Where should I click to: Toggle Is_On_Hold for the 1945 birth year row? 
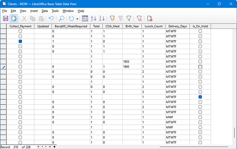(x=200, y=67)
